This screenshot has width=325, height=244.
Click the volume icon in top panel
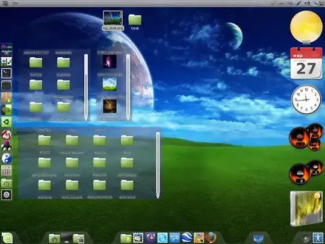(308, 3)
